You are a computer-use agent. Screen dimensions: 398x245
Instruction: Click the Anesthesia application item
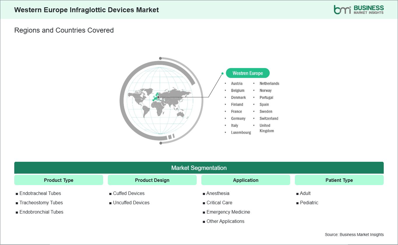[218, 193]
